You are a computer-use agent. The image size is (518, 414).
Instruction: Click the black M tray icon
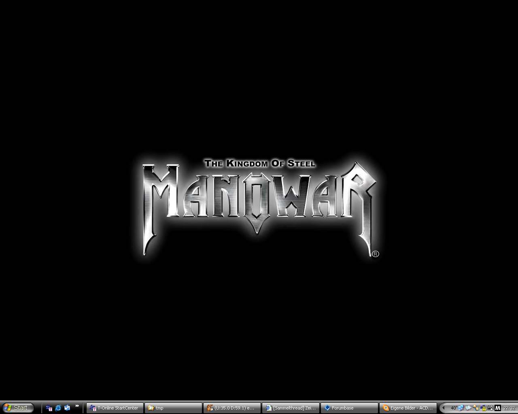click(498, 408)
